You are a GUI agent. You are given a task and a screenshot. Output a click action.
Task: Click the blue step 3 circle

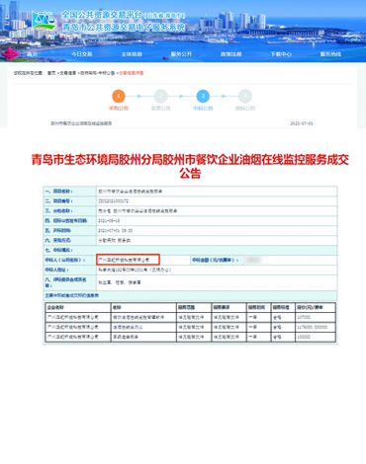coord(203,96)
